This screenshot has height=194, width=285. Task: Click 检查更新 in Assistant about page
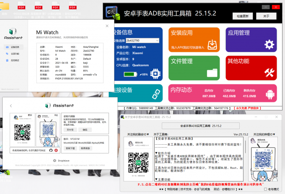pyautogui.click(x=85, y=148)
